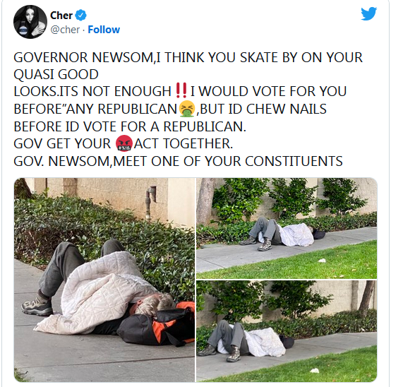Click the 'I WOULD VOTE FOR YOU' text
The height and width of the screenshot is (387, 403).
269,91
